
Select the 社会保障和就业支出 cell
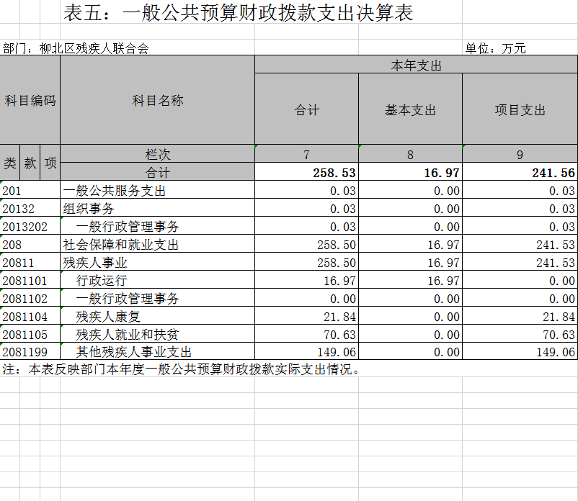[x=157, y=245]
